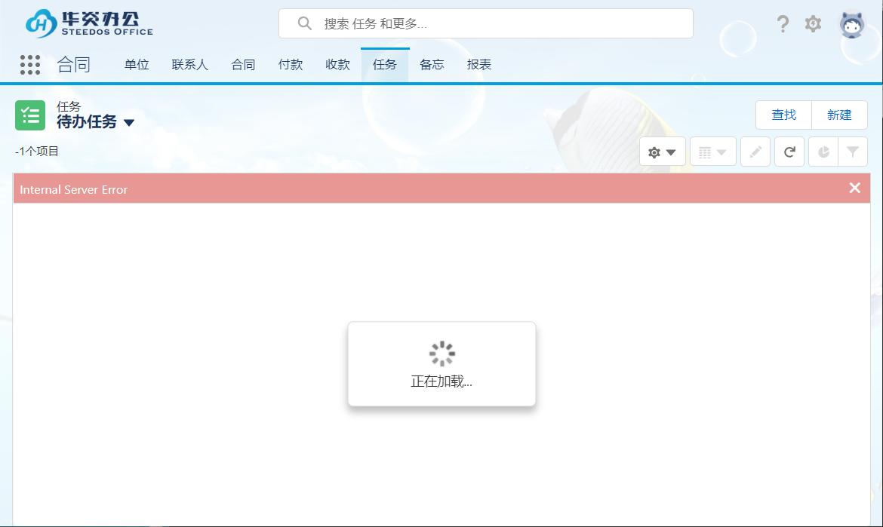This screenshot has width=883, height=527.
Task: Switch to the 报表 tab
Action: tap(479, 65)
